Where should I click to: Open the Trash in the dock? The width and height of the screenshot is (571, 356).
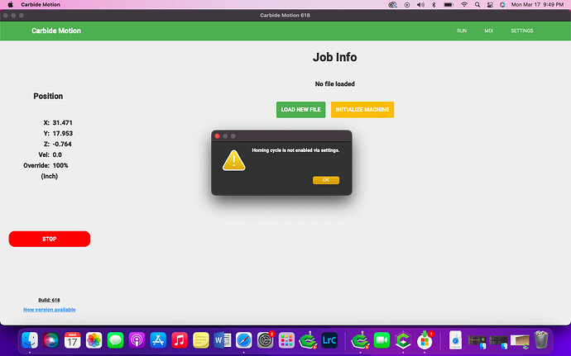541,339
